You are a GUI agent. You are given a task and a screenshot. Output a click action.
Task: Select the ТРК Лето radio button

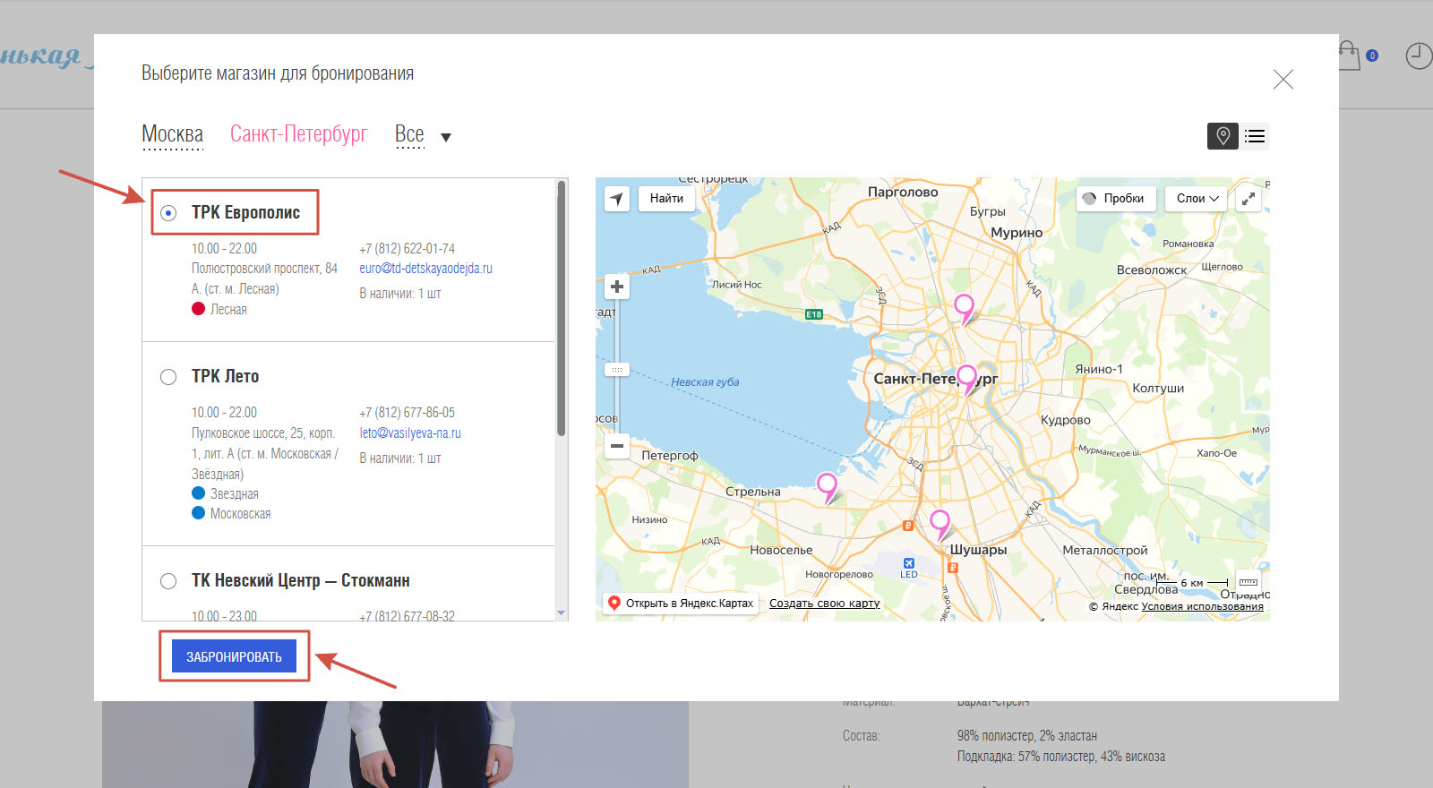[x=168, y=377]
